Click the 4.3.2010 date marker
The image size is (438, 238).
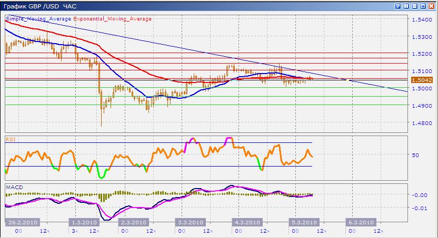click(248, 222)
